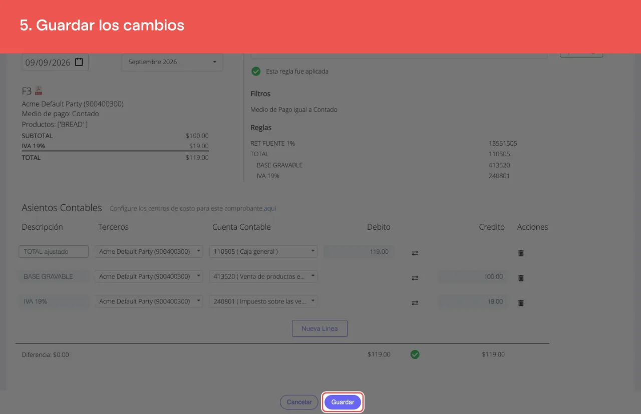Delete the TOTAL ajustado line
This screenshot has width=641, height=414.
click(521, 253)
